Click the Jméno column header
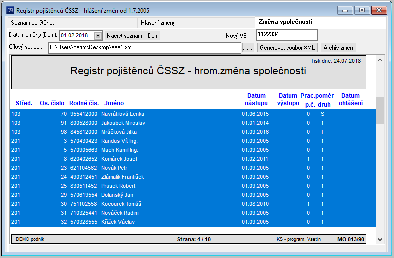The width and height of the screenshot is (394, 258). tap(114, 103)
